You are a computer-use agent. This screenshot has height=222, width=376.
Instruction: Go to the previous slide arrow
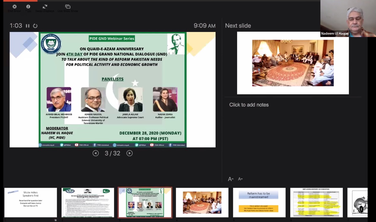click(x=95, y=153)
